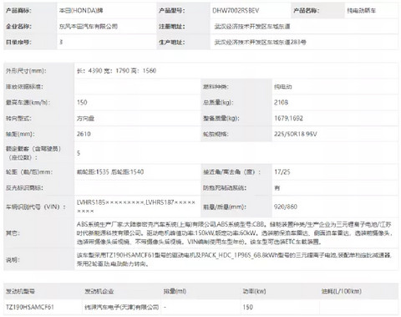Select the max speed value 150

point(82,102)
